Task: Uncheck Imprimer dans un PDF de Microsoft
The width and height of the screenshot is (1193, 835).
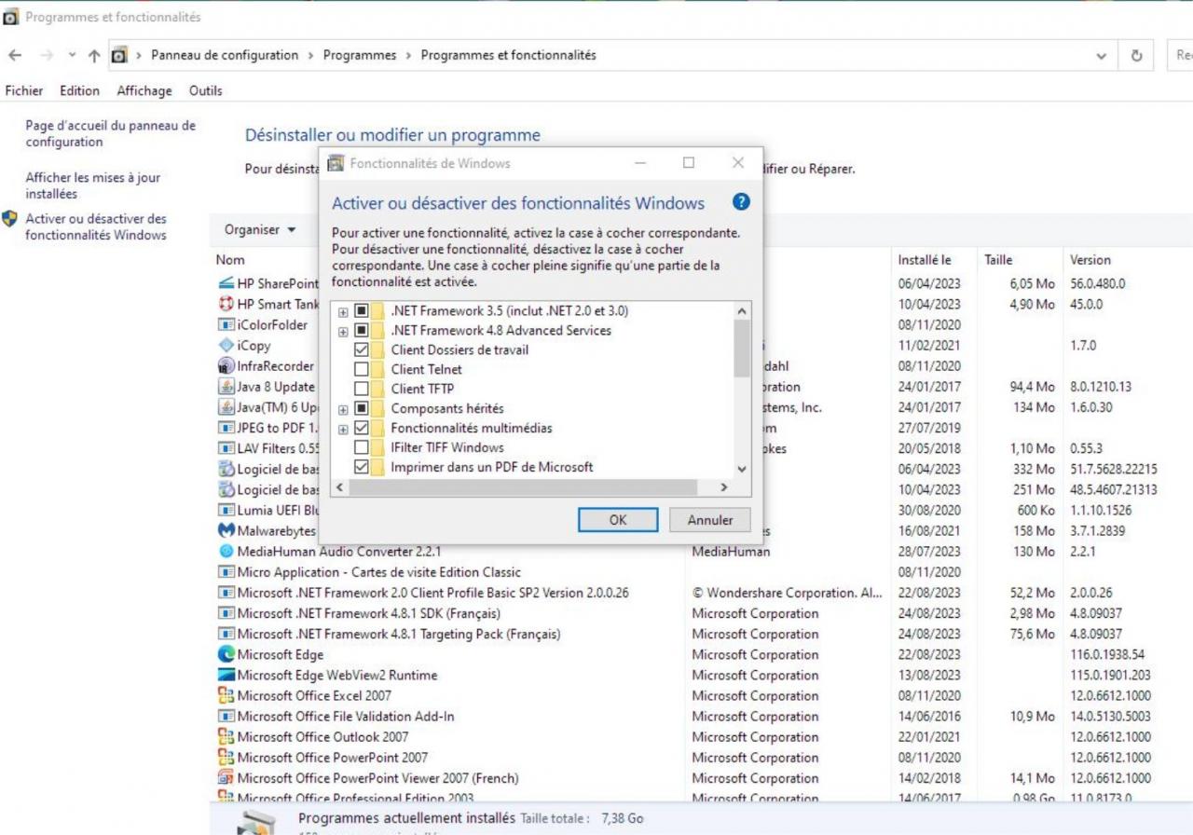Action: click(x=362, y=467)
